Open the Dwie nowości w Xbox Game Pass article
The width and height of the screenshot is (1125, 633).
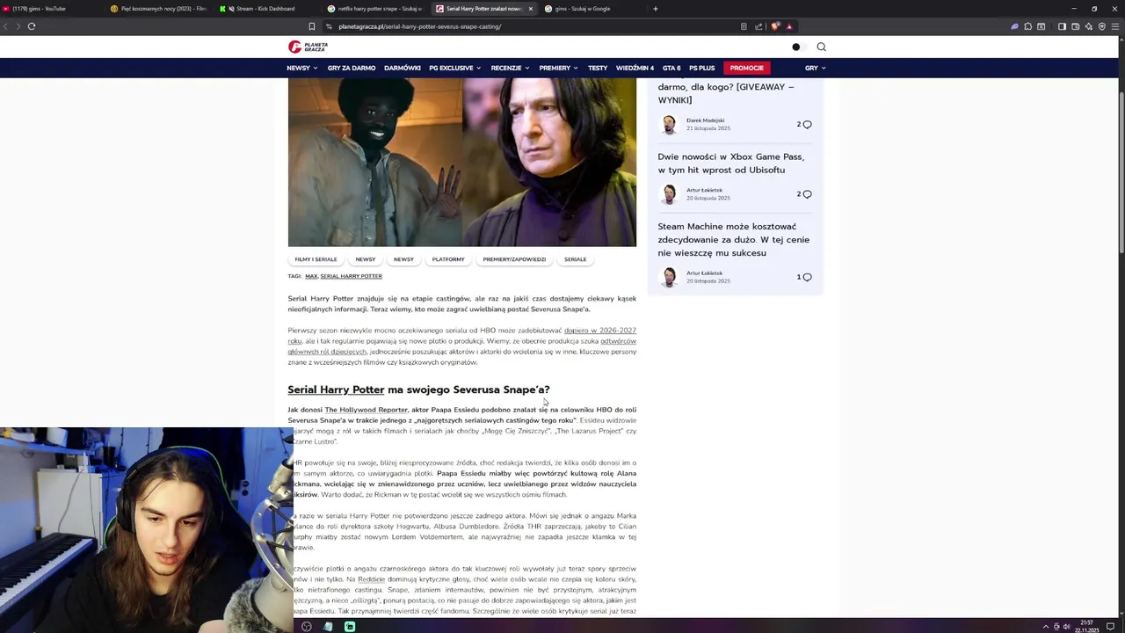[x=731, y=164]
